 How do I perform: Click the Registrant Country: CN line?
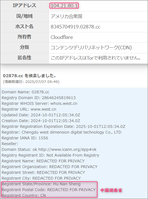(24, 195)
